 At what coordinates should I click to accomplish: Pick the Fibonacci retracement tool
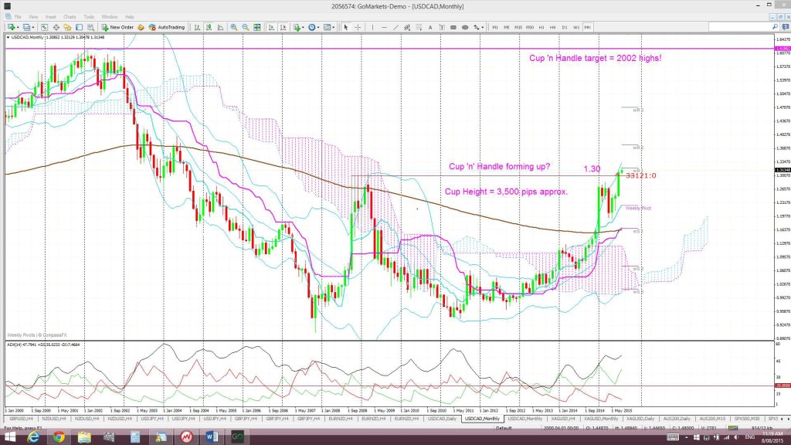point(419,27)
